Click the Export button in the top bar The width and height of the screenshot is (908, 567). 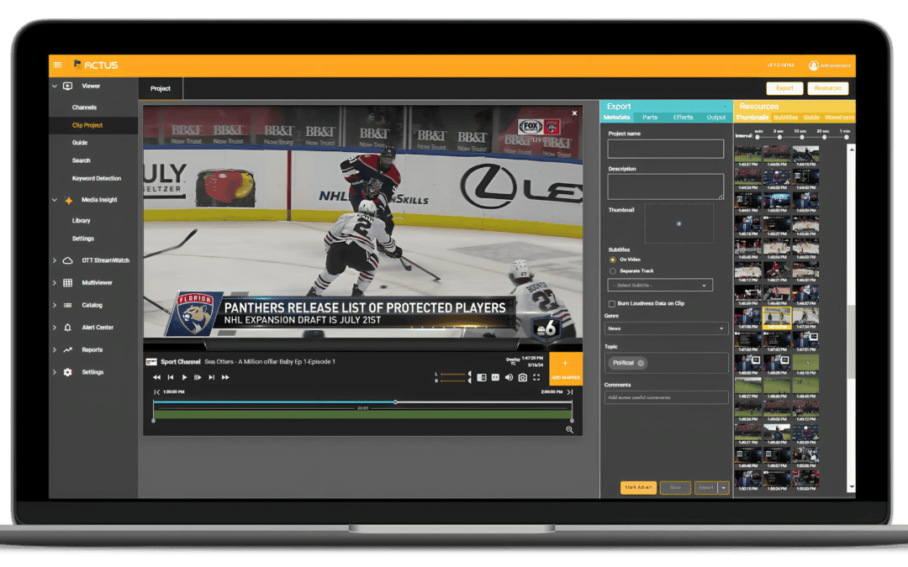(x=784, y=88)
